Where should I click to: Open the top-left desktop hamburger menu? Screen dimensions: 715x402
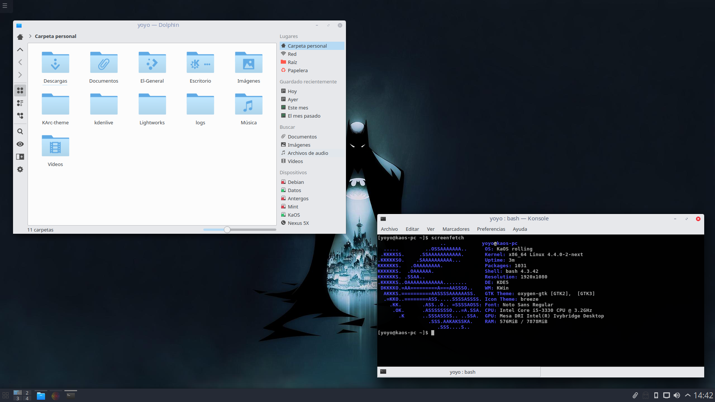tap(5, 6)
